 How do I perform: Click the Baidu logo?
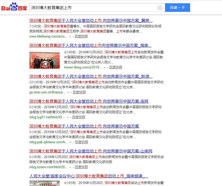pyautogui.click(x=14, y=7)
